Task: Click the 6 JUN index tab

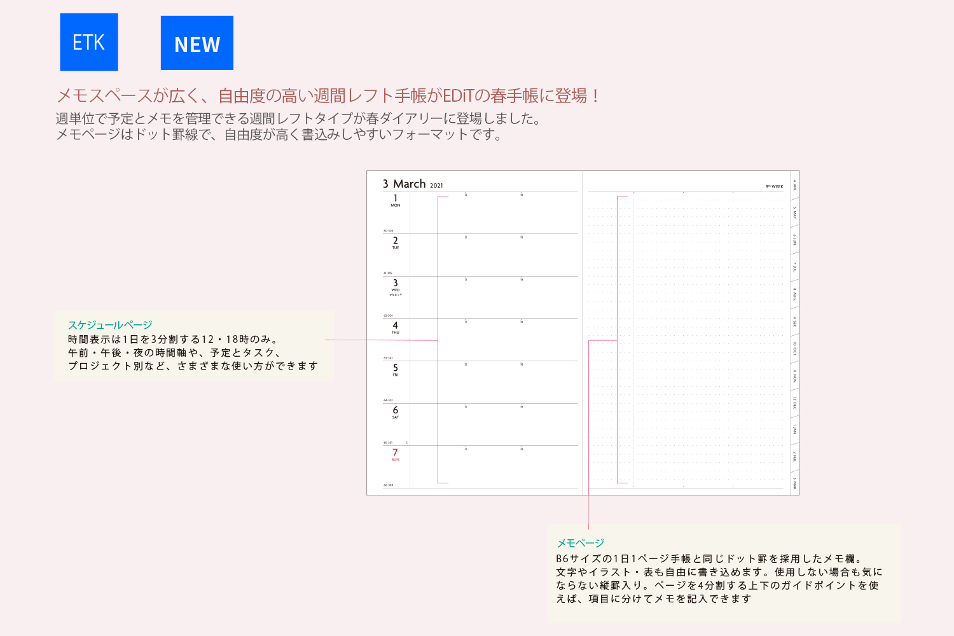Action: point(795,240)
